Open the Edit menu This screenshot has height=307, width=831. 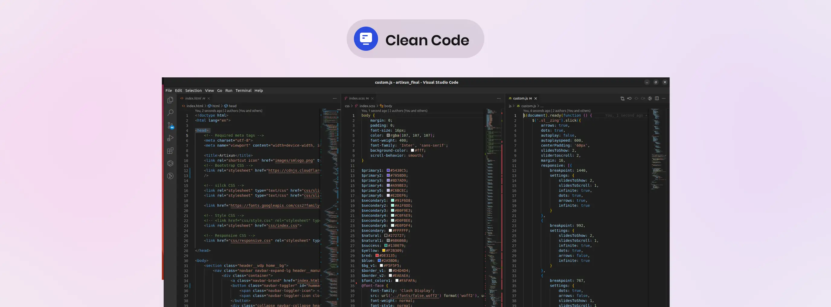[x=178, y=91]
